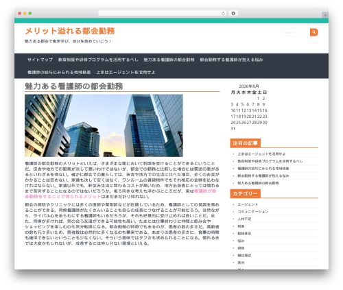343x290 pixels.
Task: Focus the Search input field
Action: coord(295,32)
